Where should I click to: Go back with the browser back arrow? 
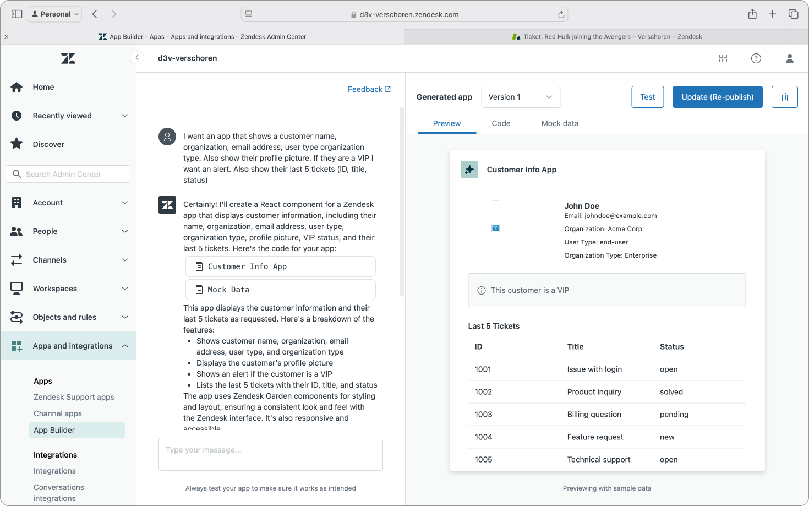[x=95, y=14]
